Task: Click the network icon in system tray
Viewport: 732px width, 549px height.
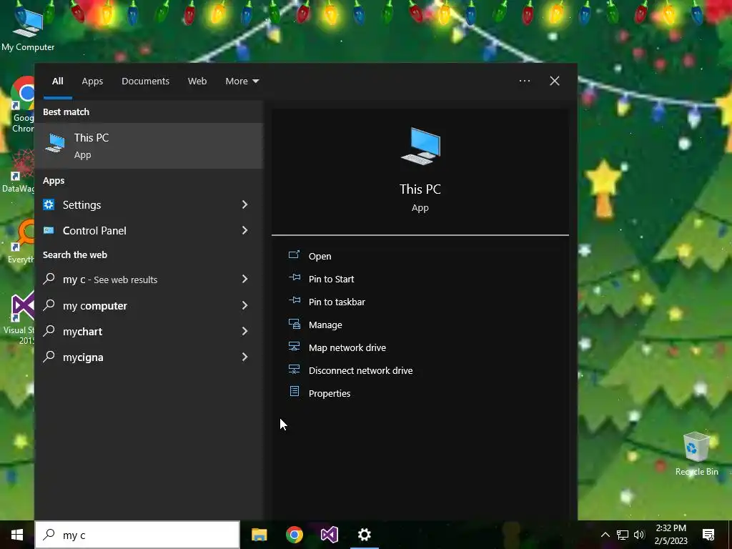Action: [623, 535]
